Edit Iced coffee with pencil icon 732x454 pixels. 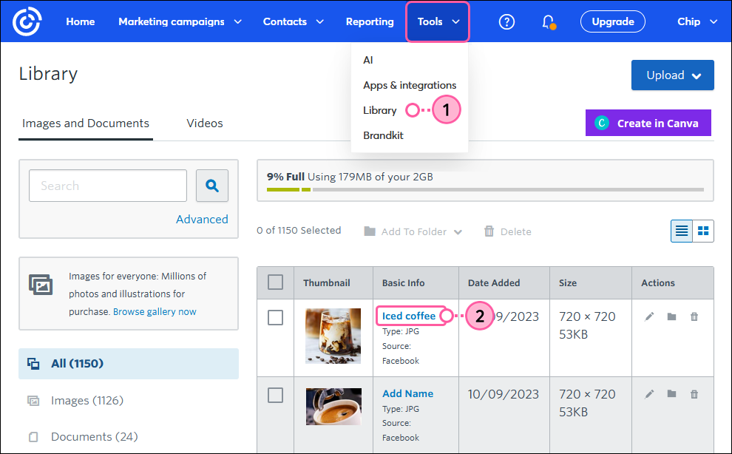coord(649,316)
